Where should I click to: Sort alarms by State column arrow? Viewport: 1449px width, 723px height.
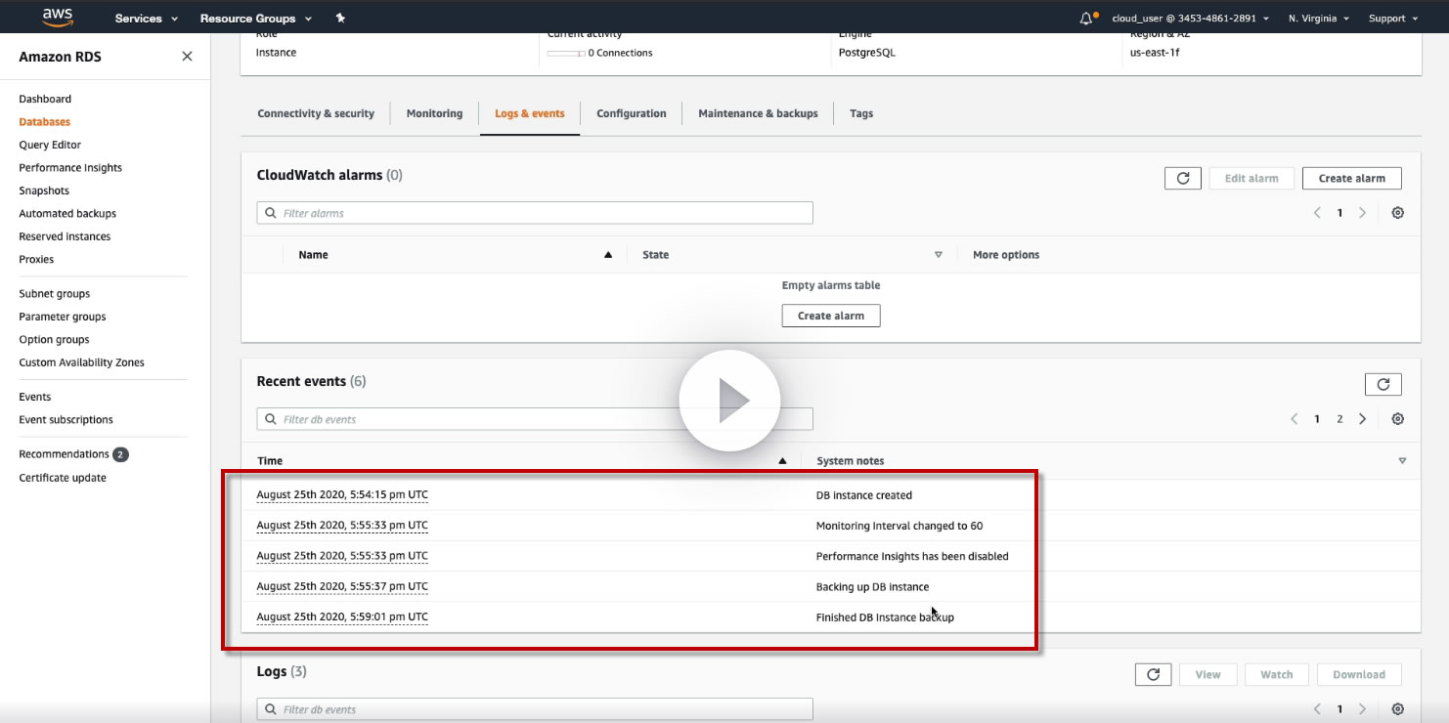coord(939,255)
